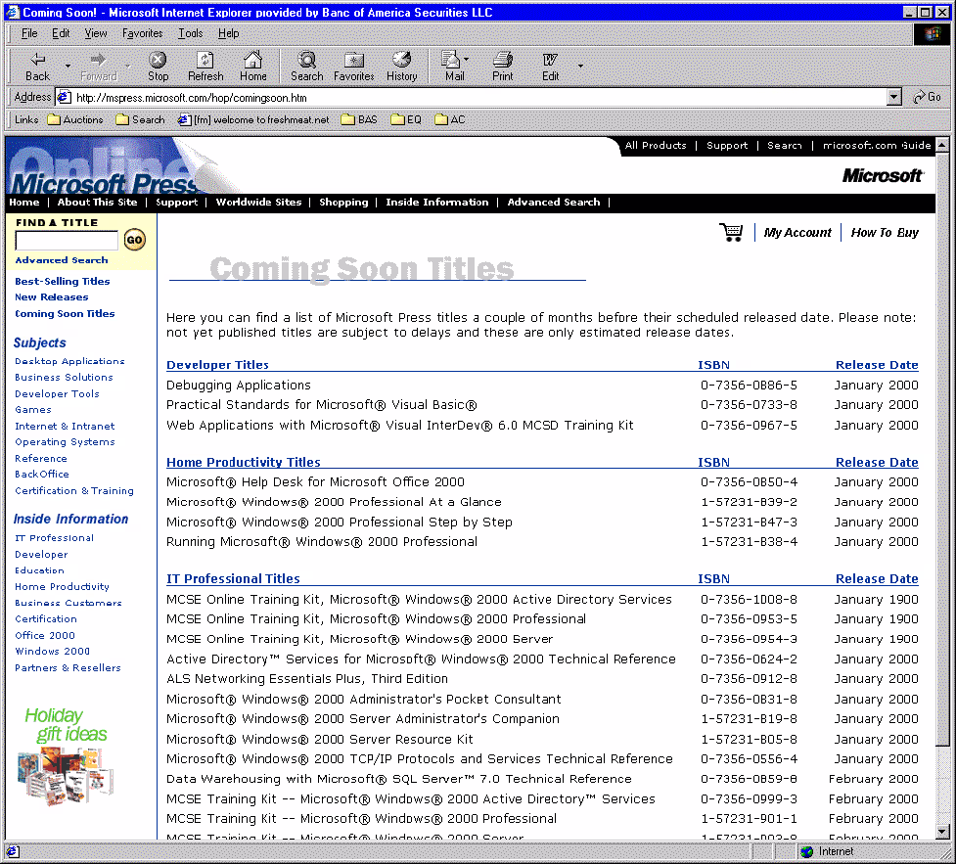956x864 pixels.
Task: Refresh the page using the toolbar icon
Action: (x=205, y=61)
